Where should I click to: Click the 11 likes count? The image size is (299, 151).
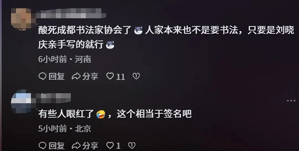click(120, 77)
